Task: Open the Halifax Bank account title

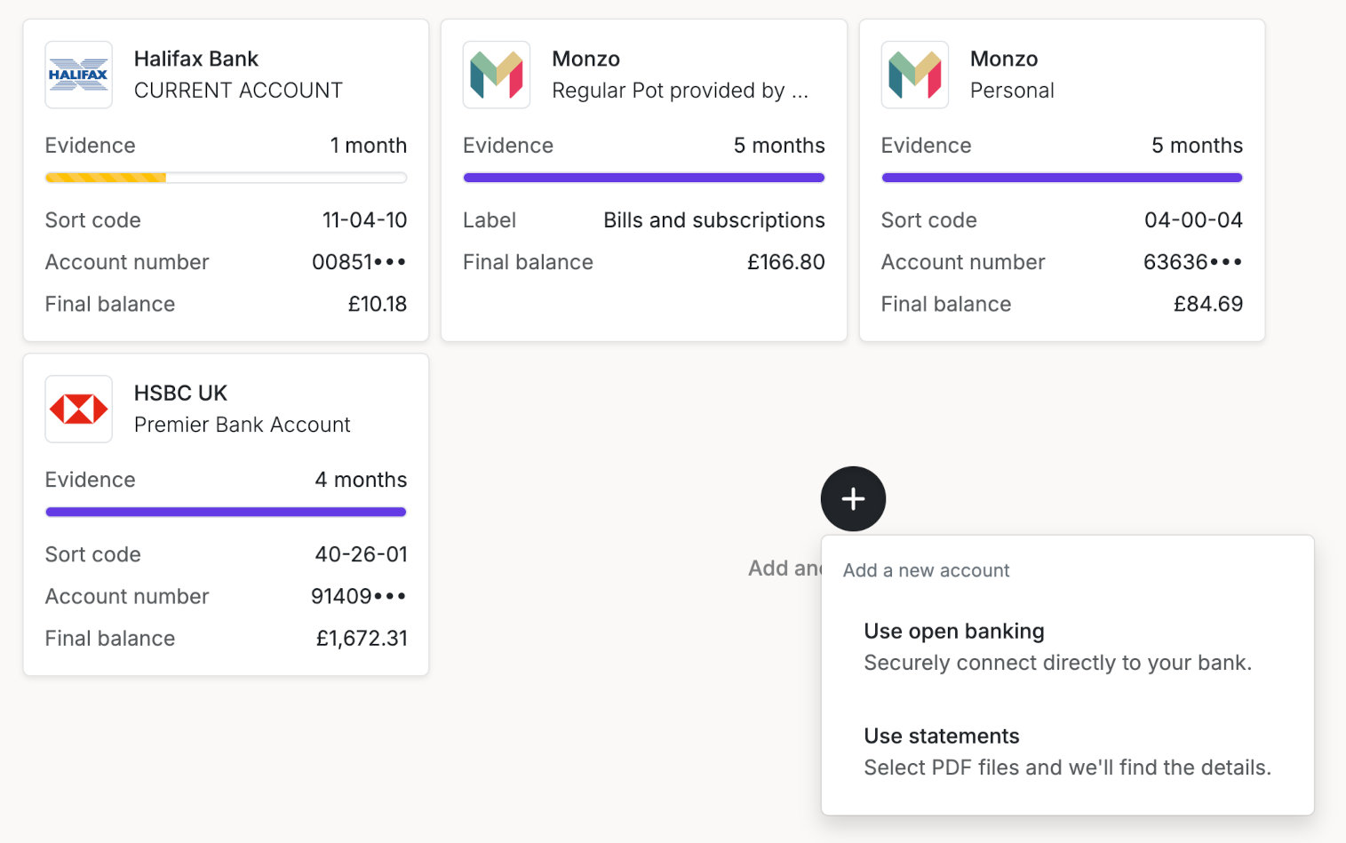Action: (196, 59)
